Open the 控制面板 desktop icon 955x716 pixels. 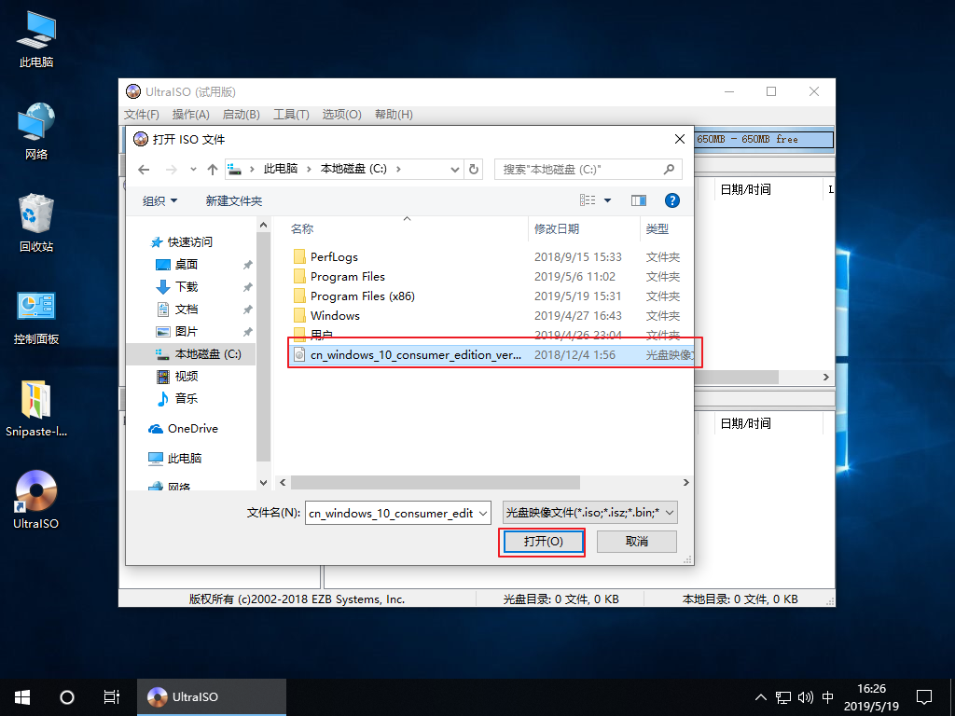35,308
